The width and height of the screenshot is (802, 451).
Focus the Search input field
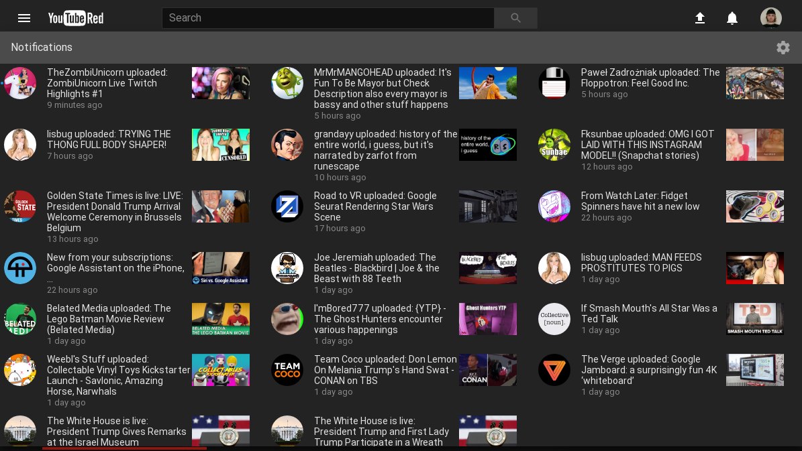point(328,18)
